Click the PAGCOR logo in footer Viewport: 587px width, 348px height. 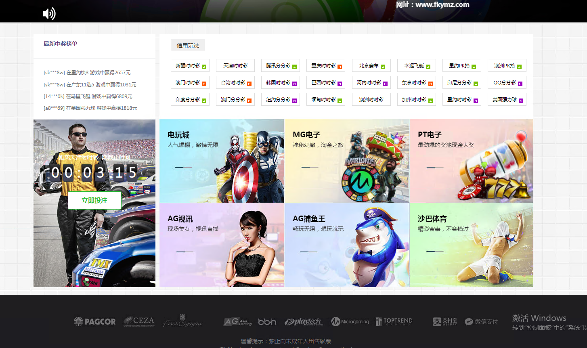coord(95,321)
